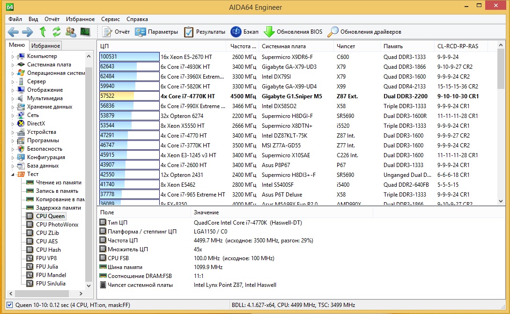Click the green Refresh arrows icon
Screen dimensions: 510x314
coord(57,32)
